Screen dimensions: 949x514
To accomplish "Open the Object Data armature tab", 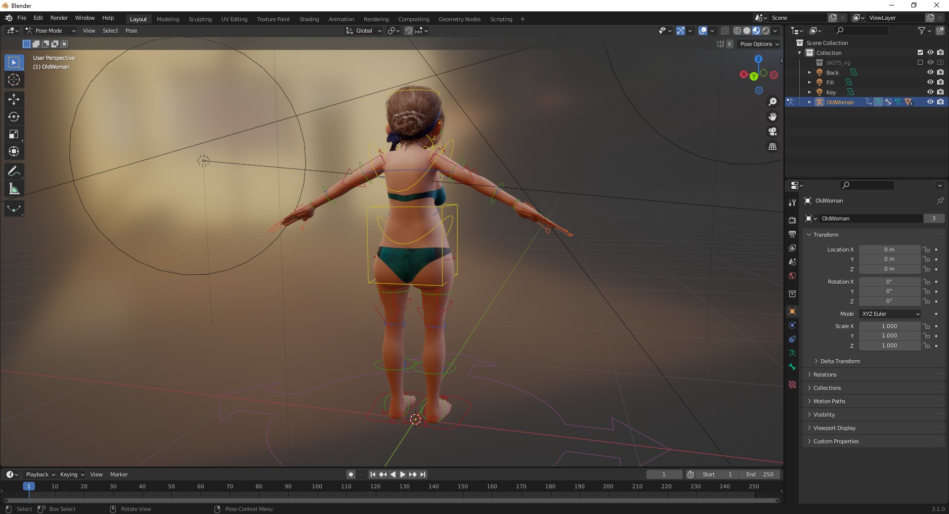I will click(x=792, y=353).
